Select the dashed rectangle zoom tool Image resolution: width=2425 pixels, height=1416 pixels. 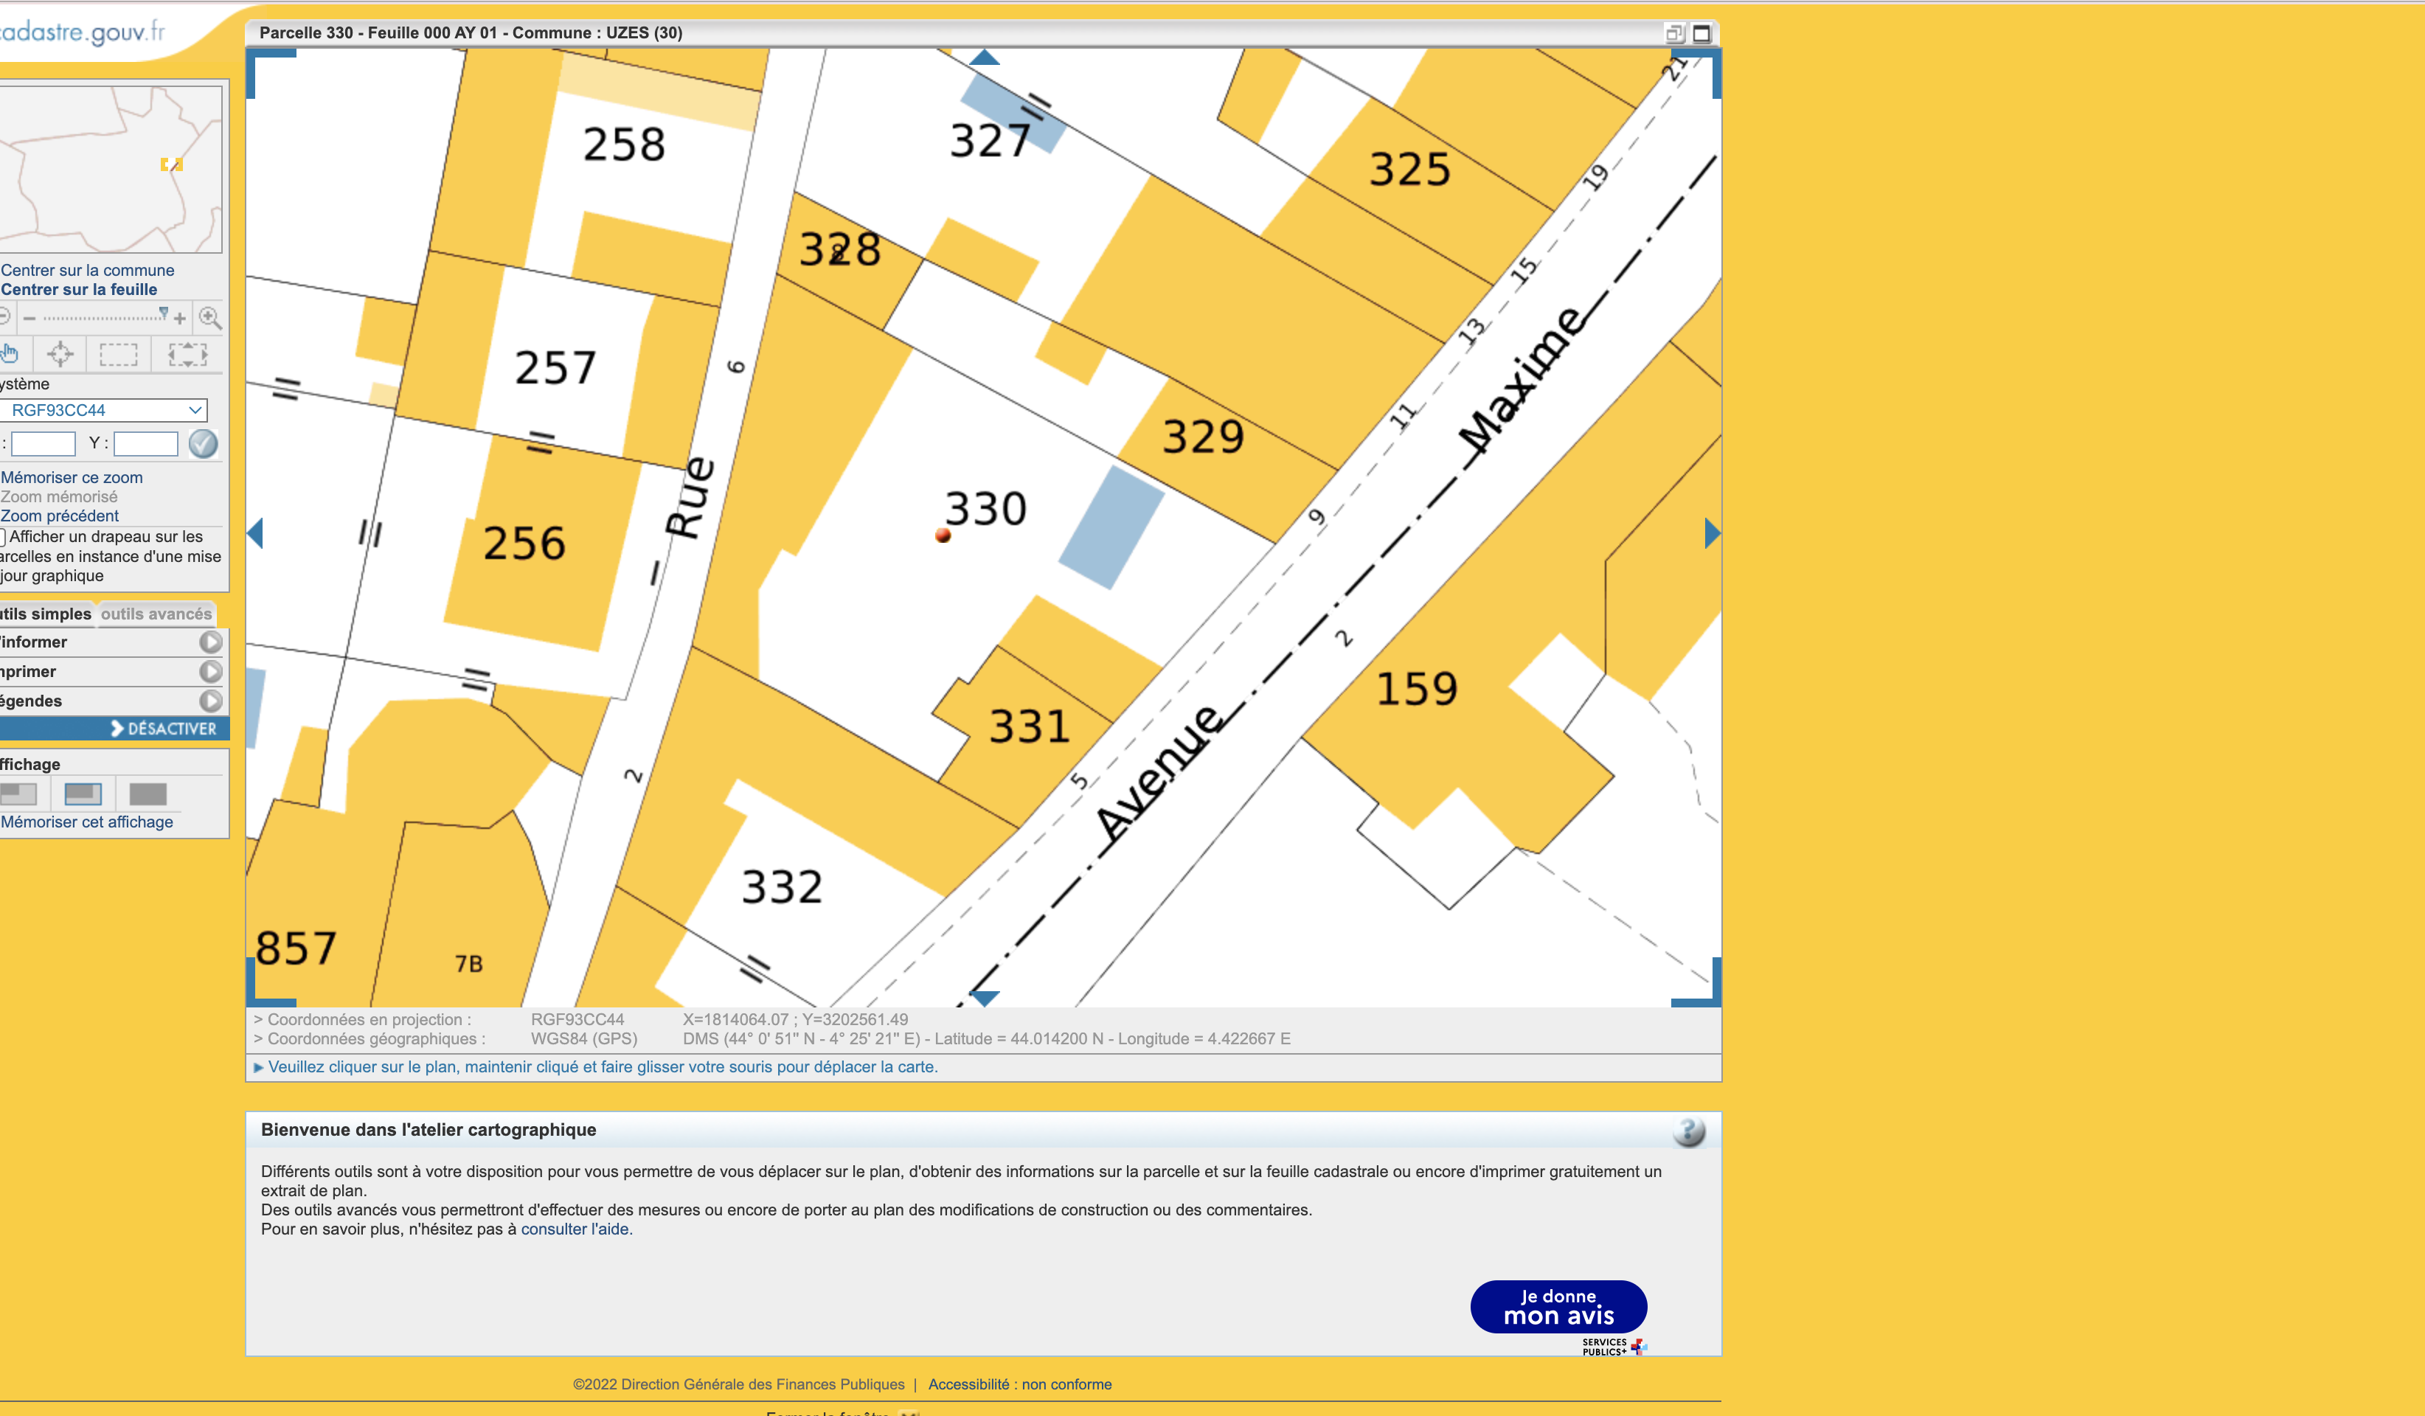pyautogui.click(x=118, y=354)
